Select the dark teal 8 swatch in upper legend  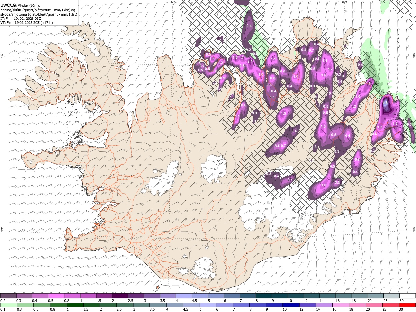(x=264, y=296)
